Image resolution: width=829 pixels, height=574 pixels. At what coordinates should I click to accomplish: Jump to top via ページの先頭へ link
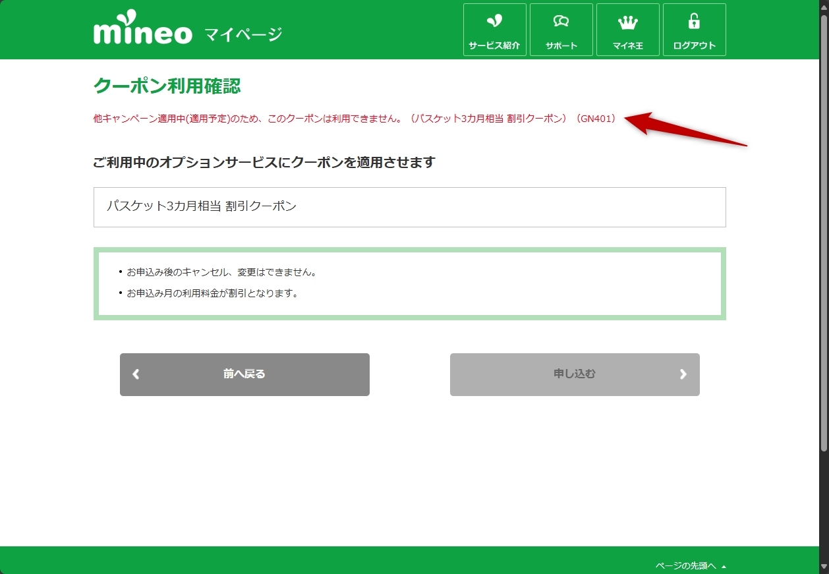pyautogui.click(x=685, y=565)
